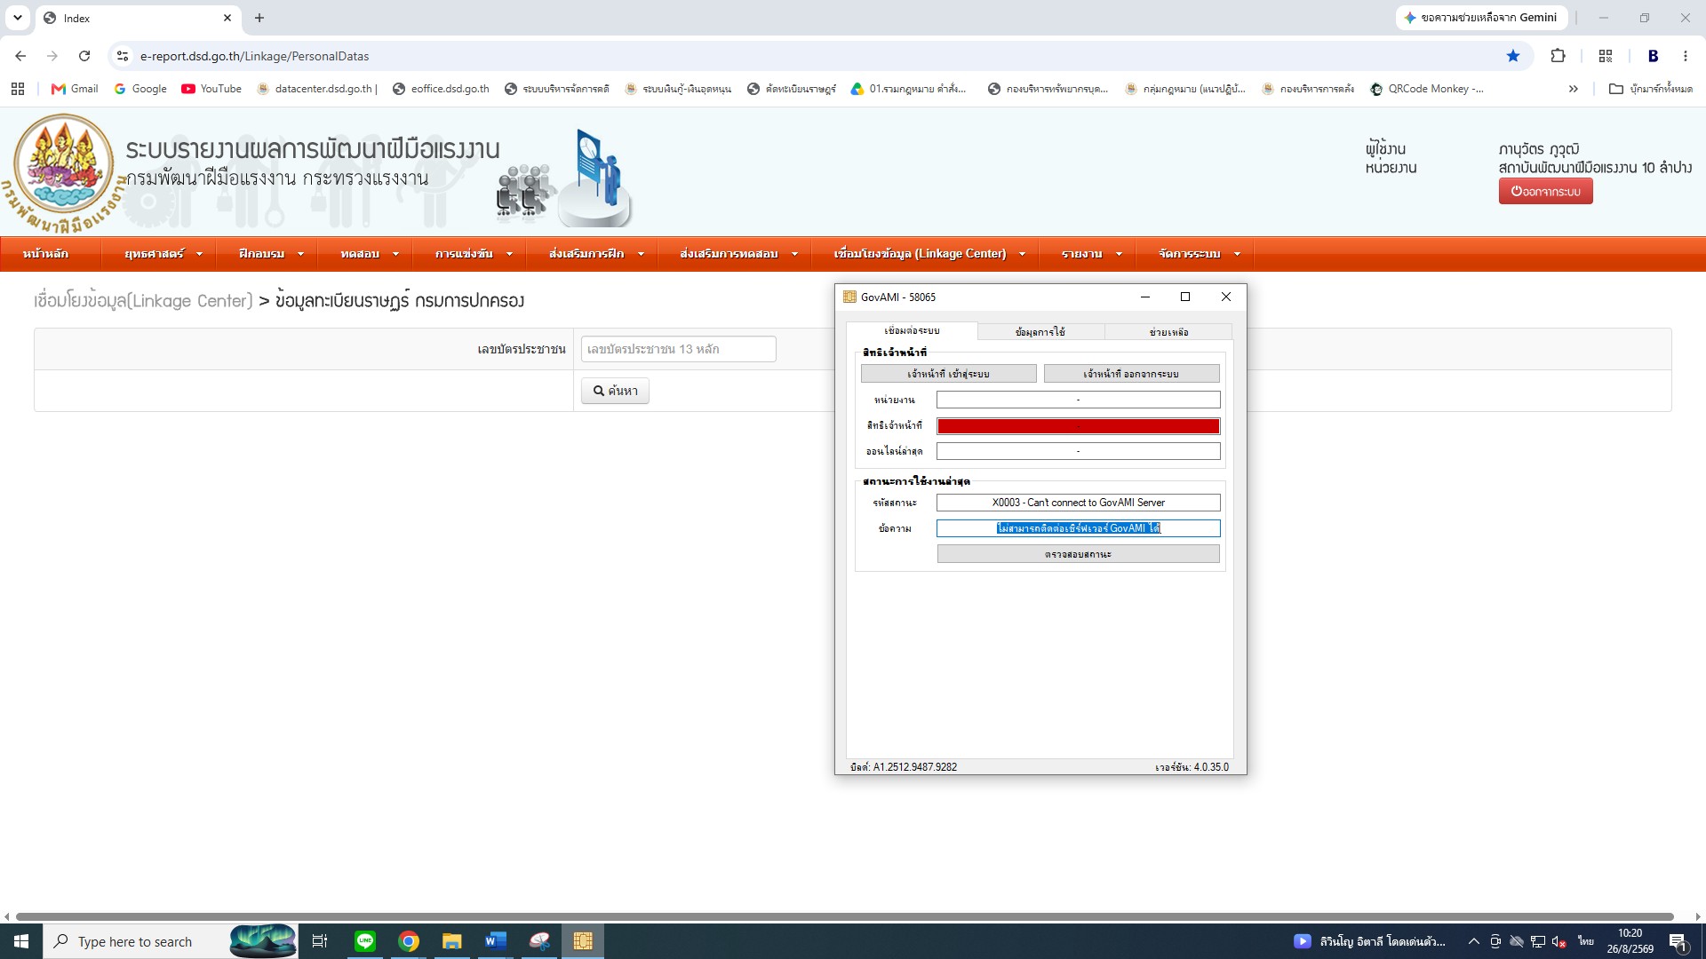
Task: Open Windows Task View
Action: [320, 941]
